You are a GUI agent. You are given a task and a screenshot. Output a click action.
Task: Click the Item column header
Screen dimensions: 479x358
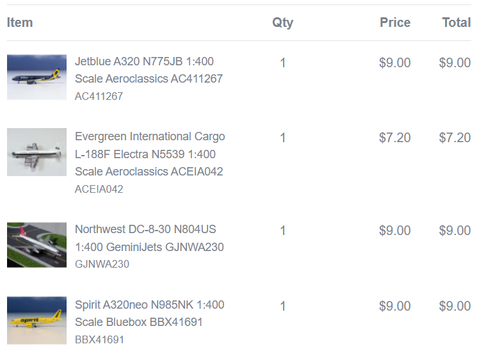[x=20, y=22]
